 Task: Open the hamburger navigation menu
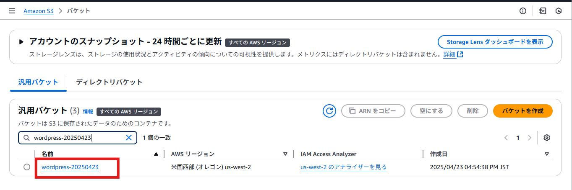click(x=12, y=11)
